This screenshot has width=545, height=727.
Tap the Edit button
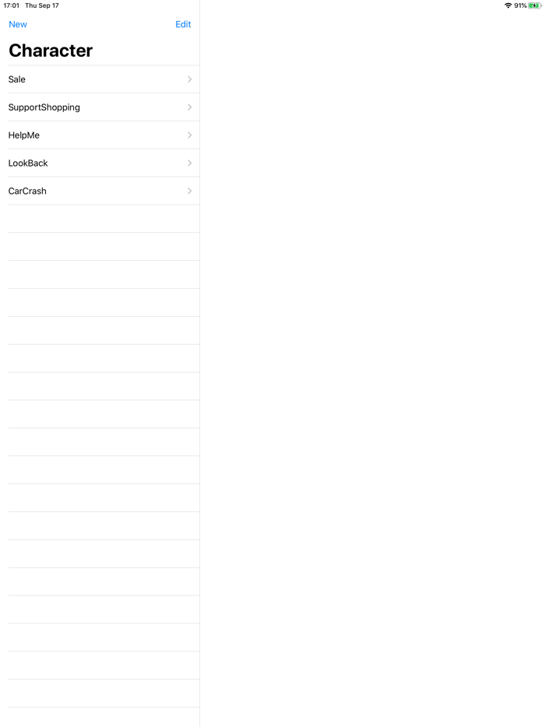[x=183, y=24]
